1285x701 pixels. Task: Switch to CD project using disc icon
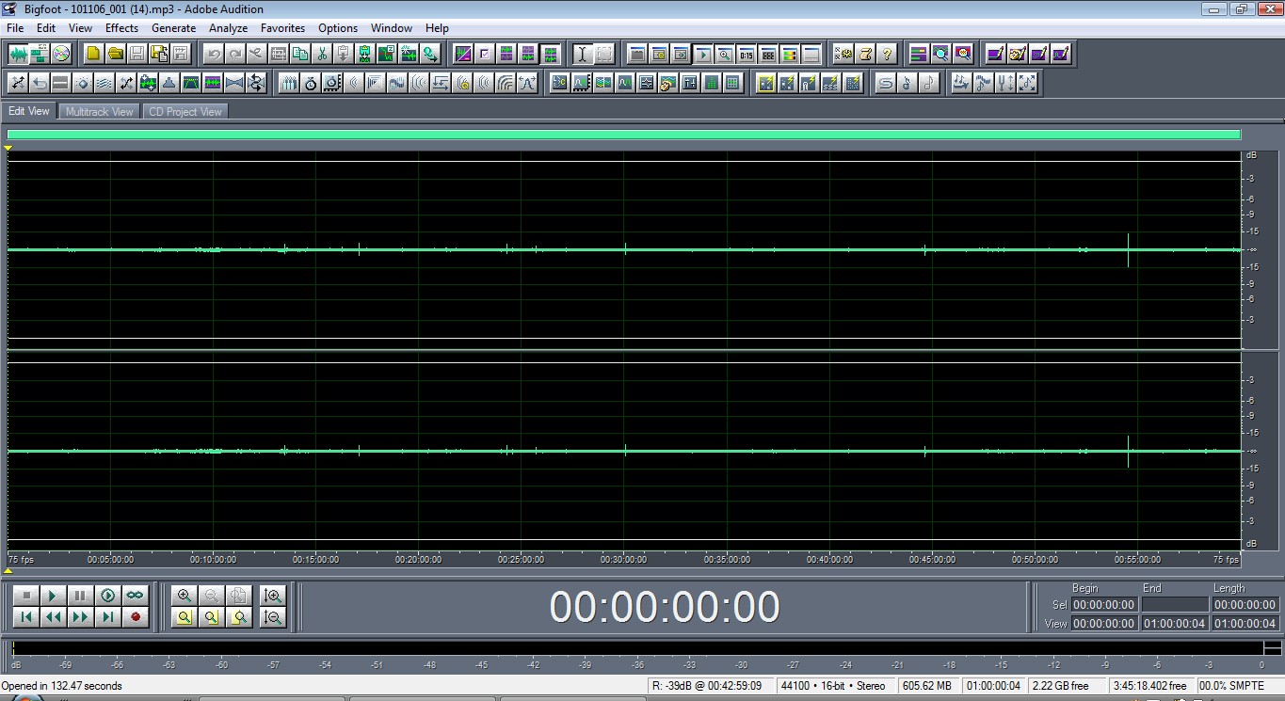point(61,54)
